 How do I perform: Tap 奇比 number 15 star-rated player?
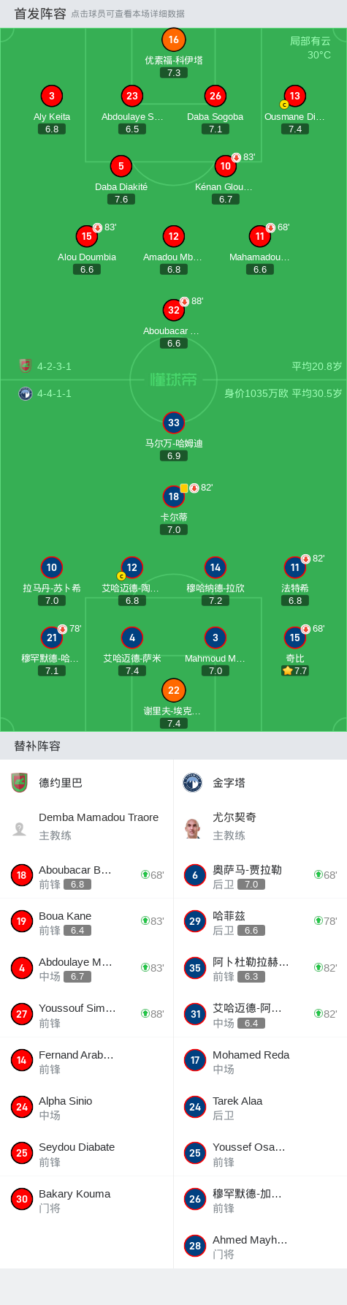click(295, 638)
